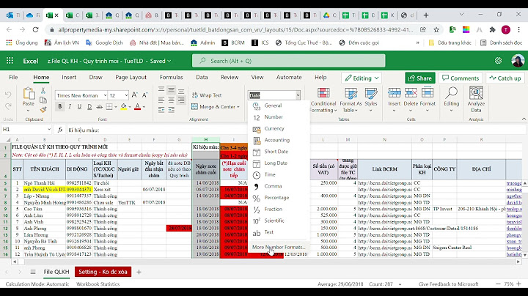Toggle Wrap Text
This screenshot has width=528, height=296.
pos(207,95)
